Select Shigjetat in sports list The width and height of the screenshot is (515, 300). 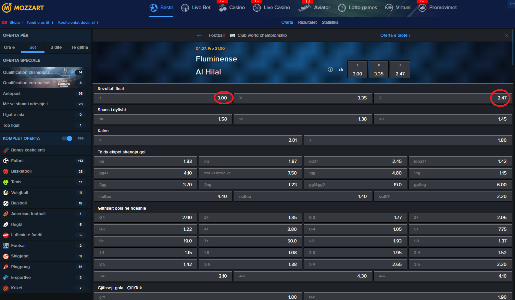45,256
